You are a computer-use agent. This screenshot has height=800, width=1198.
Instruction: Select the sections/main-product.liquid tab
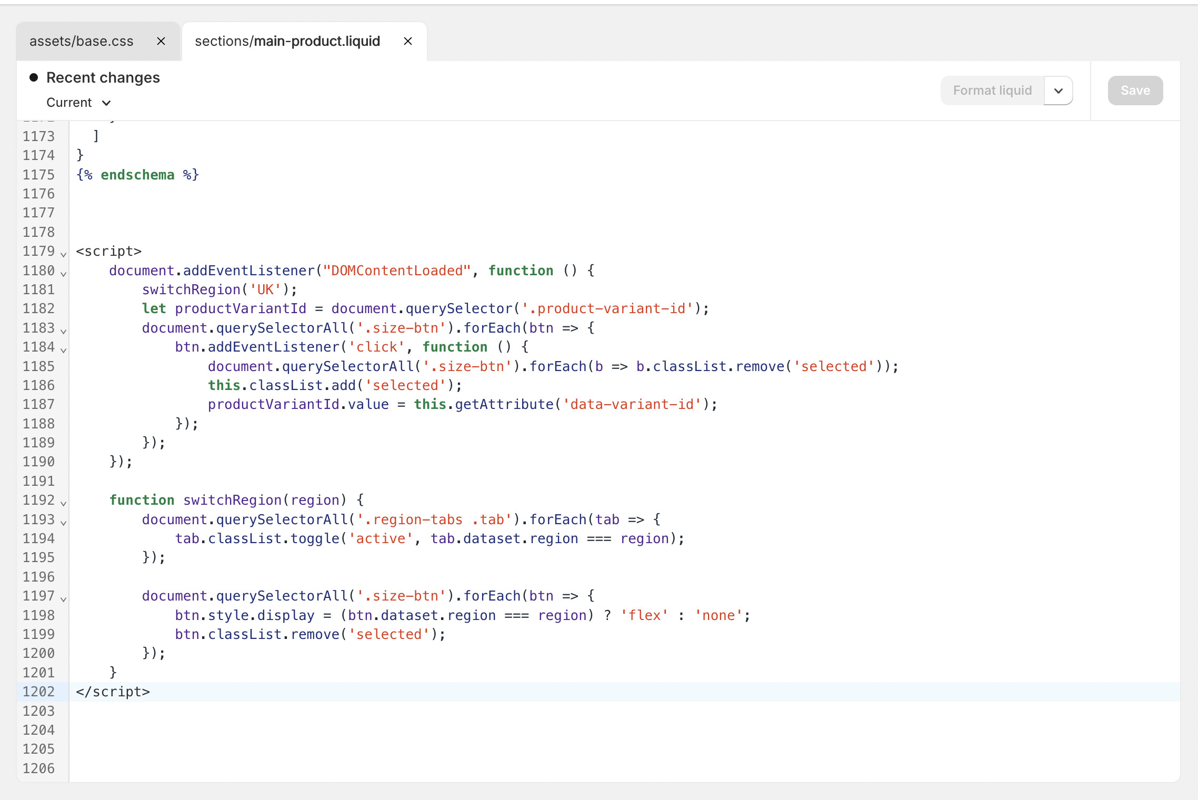tap(287, 41)
